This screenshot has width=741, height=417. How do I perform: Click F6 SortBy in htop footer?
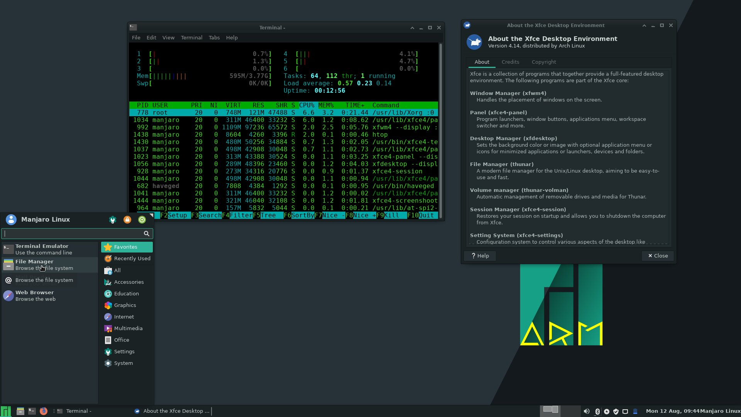[299, 215]
